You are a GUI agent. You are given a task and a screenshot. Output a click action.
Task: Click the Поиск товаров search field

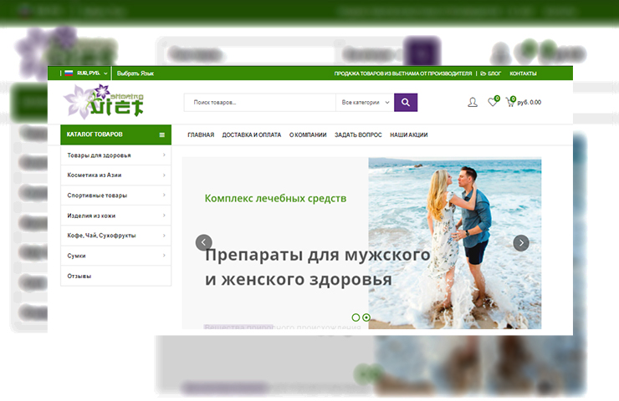[260, 103]
